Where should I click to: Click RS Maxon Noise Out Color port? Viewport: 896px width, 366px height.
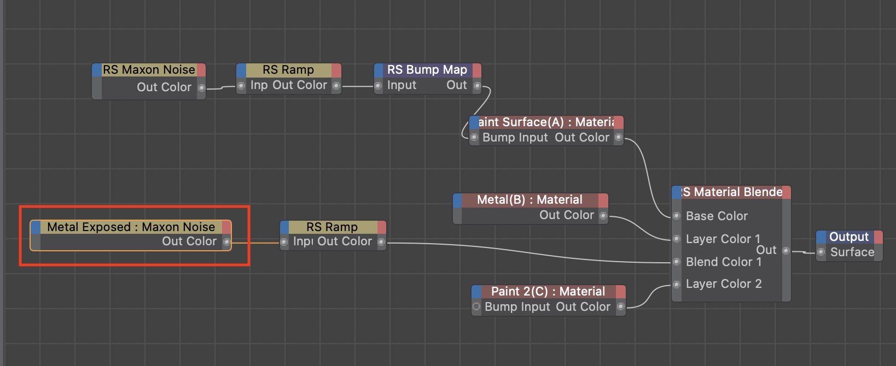tap(201, 87)
